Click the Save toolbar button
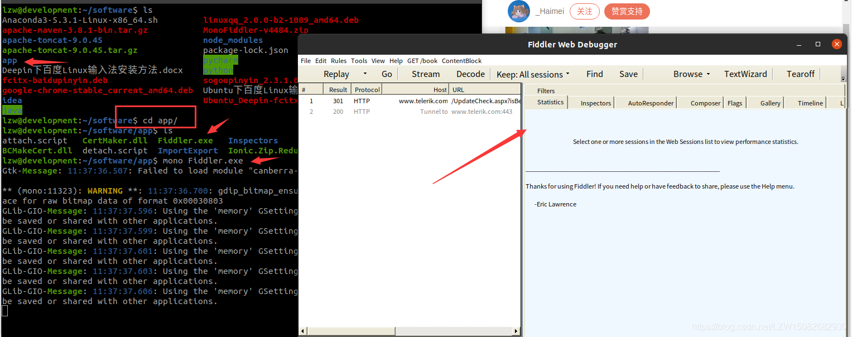 tap(628, 74)
